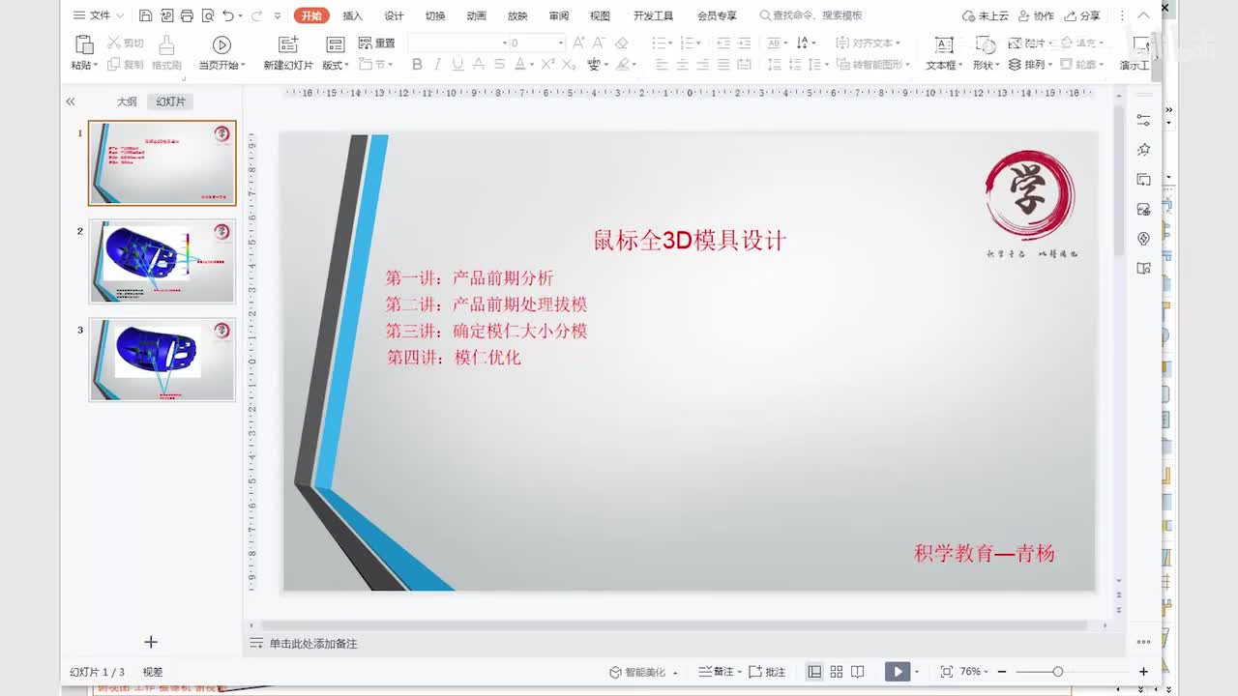
Task: Click the Paste (粘贴) clipboard icon
Action: tap(84, 44)
